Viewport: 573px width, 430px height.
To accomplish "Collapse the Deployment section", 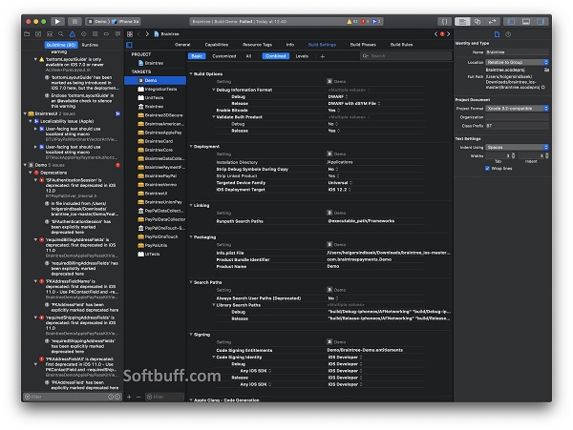I will 191,146.
